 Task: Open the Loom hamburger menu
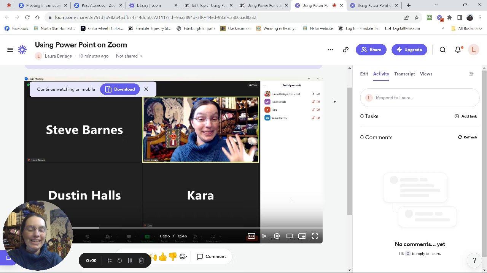click(10, 50)
